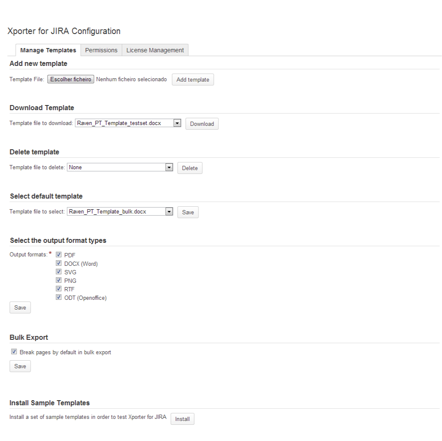Switch to License Management tab
This screenshot has width=442, height=441.
(155, 50)
